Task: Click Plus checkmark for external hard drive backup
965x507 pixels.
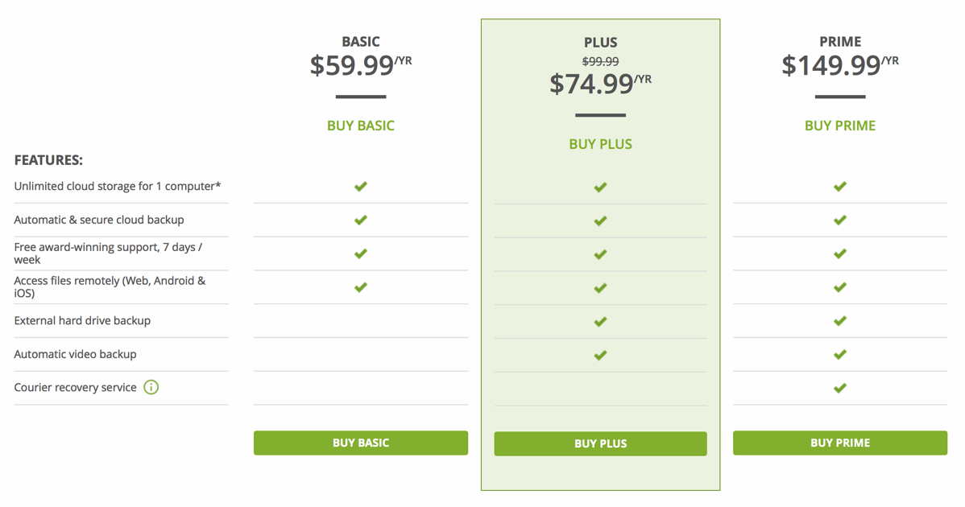Action: tap(600, 322)
